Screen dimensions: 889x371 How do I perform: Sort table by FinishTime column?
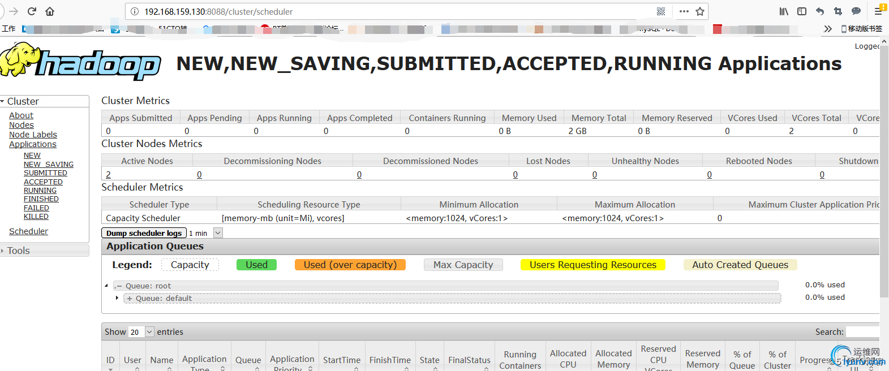point(390,360)
